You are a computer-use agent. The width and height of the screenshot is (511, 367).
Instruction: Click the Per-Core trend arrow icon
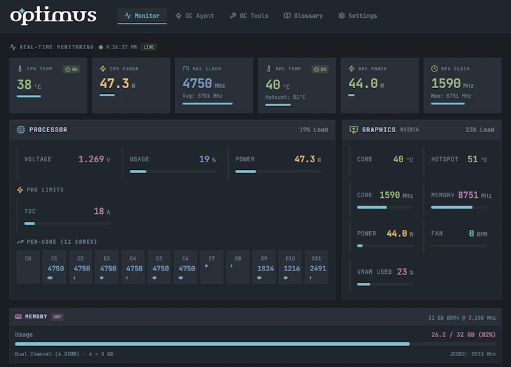click(20, 242)
